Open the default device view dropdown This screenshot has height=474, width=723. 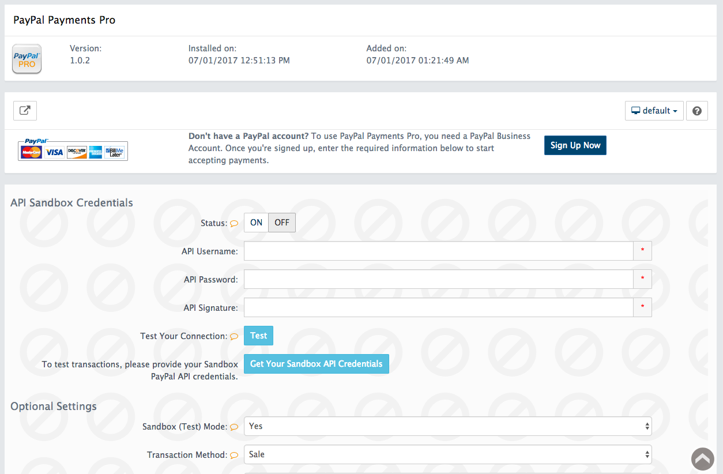pos(654,110)
